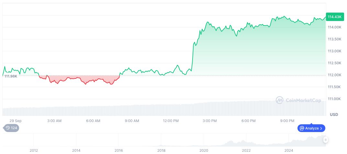This screenshot has width=347, height=154.
Task: Click the CoinMarketCap watermark logo
Action: coord(298,100)
